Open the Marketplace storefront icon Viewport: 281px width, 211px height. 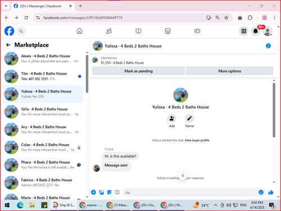click(167, 31)
